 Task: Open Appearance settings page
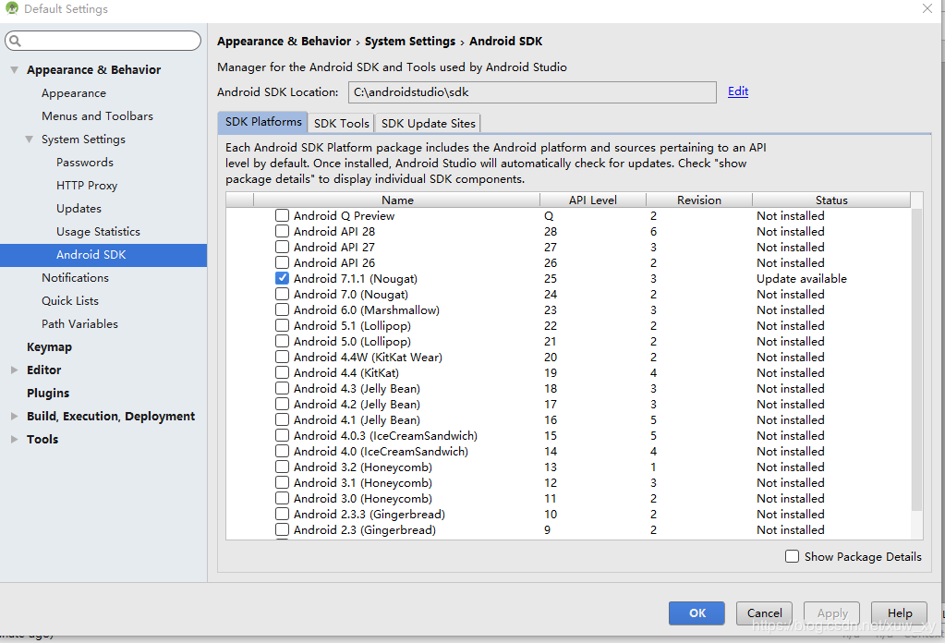point(74,92)
